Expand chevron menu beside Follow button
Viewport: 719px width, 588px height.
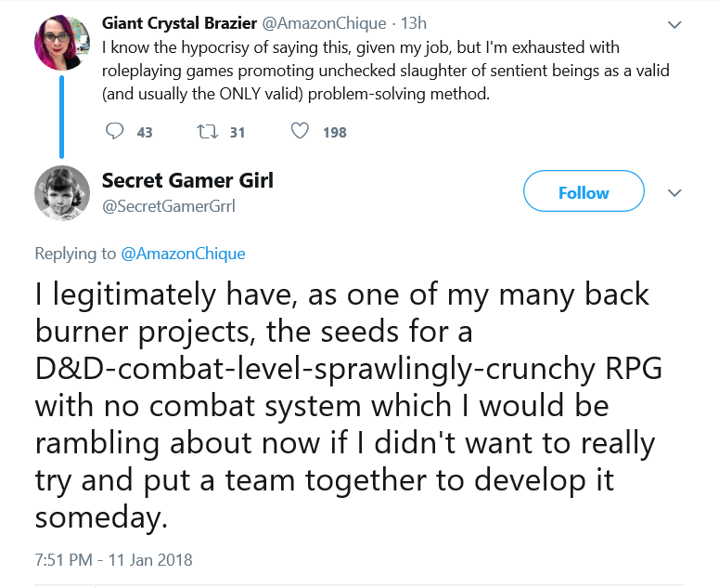(674, 193)
